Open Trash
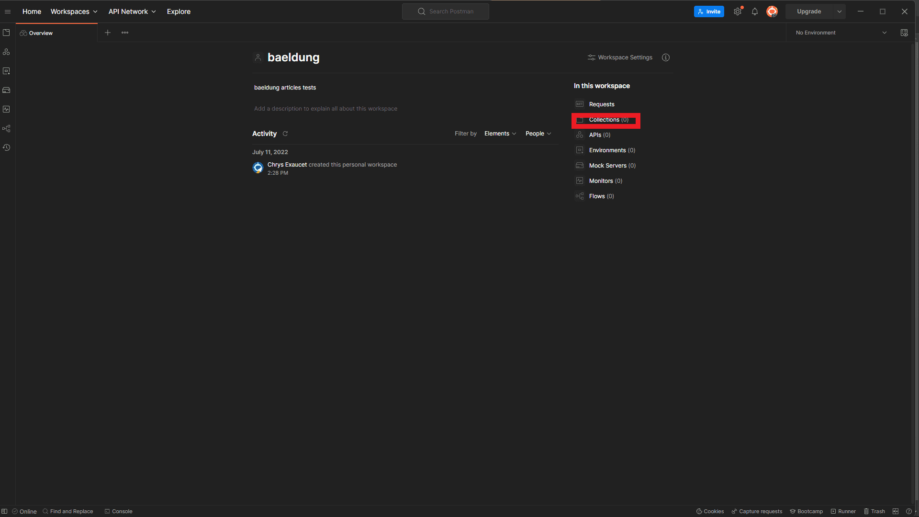 (x=874, y=511)
